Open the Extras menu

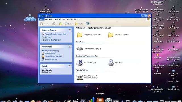[x=73, y=19]
